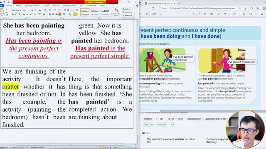The width and height of the screenshot is (266, 149).
Task: Apply yellow text highlight color
Action: pos(39,14)
